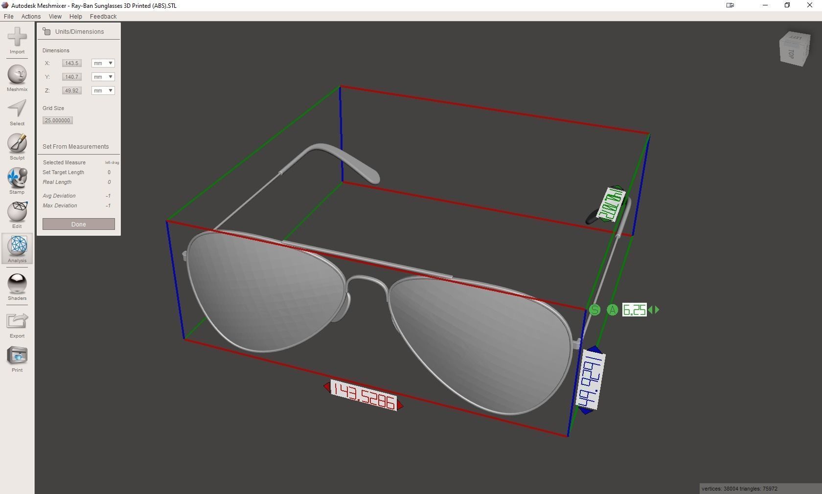Viewport: 822px width, 494px height.
Task: Restore down the Meshmixer window
Action: (x=787, y=5)
